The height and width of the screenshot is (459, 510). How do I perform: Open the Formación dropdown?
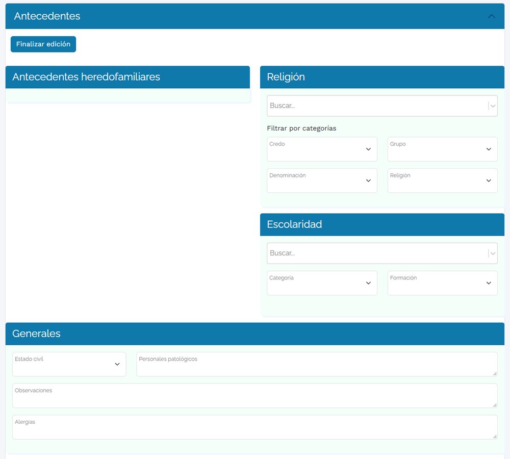click(x=442, y=283)
